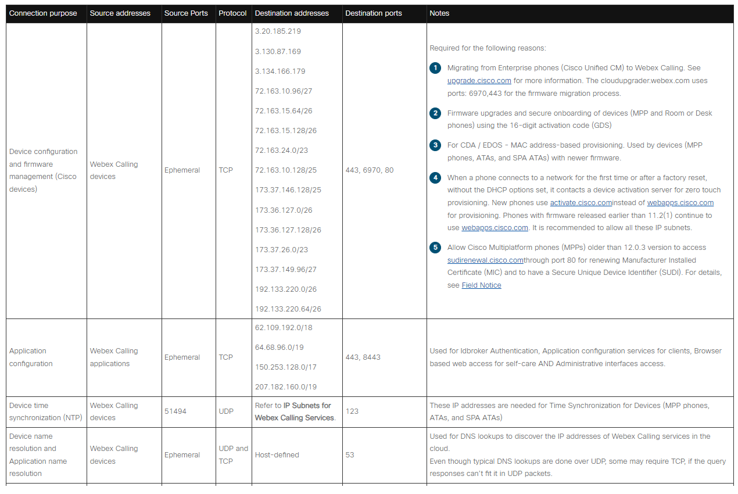Select the subnet 173.37.26.0/23

pos(281,250)
